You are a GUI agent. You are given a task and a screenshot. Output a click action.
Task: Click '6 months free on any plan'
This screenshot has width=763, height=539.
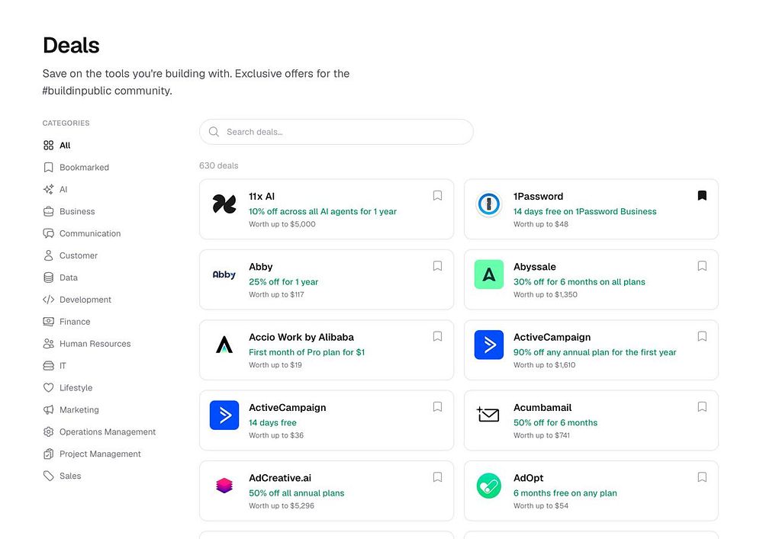[x=565, y=493]
